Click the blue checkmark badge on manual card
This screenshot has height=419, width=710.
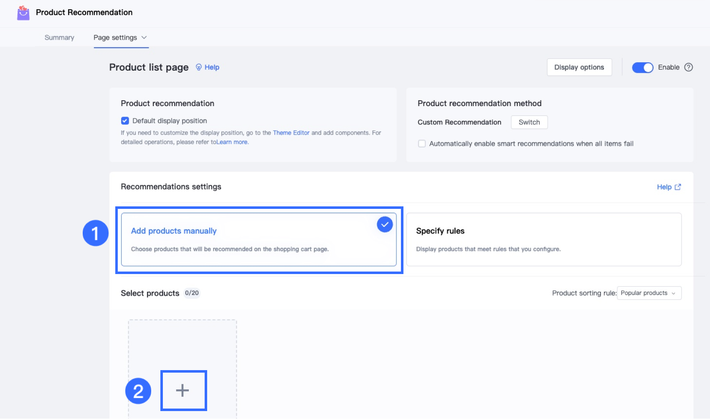[x=385, y=224]
